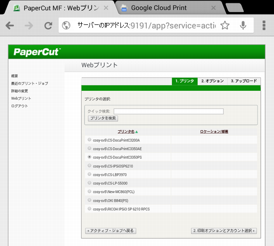Select radio for New-MC860(PCL) printer
Image resolution: width=274 pixels, height=246 pixels.
point(89,191)
